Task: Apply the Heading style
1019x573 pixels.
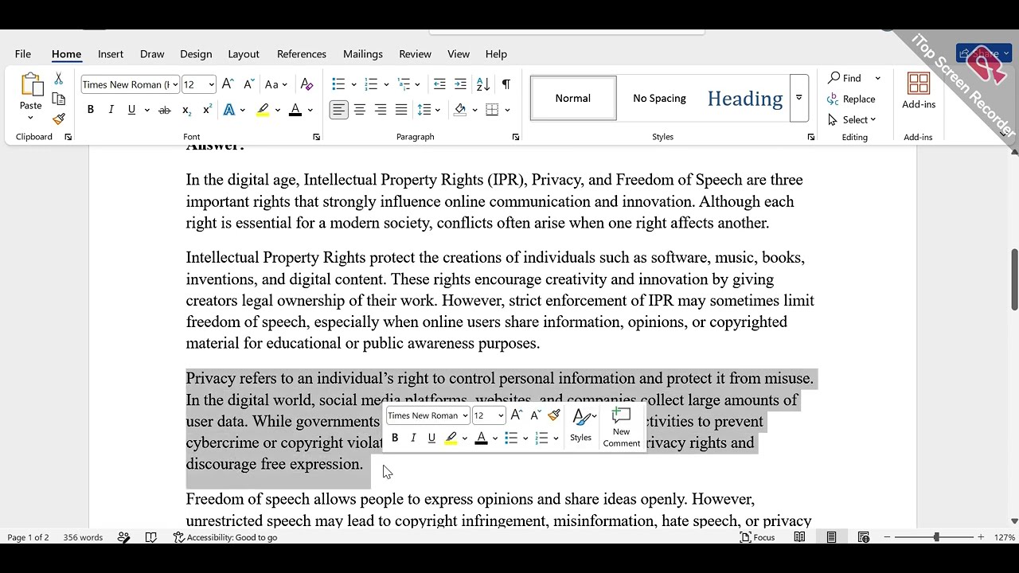Action: 745,99
